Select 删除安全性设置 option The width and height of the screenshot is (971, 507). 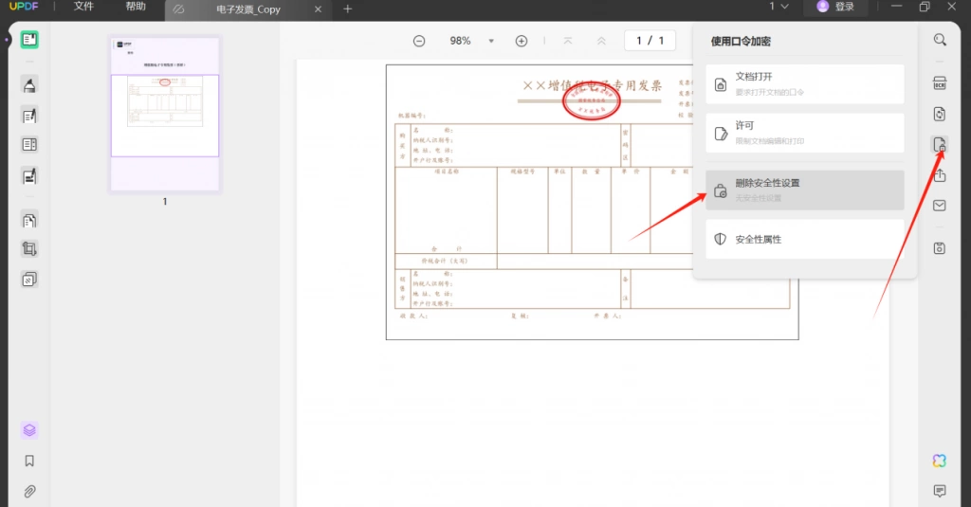coord(804,190)
